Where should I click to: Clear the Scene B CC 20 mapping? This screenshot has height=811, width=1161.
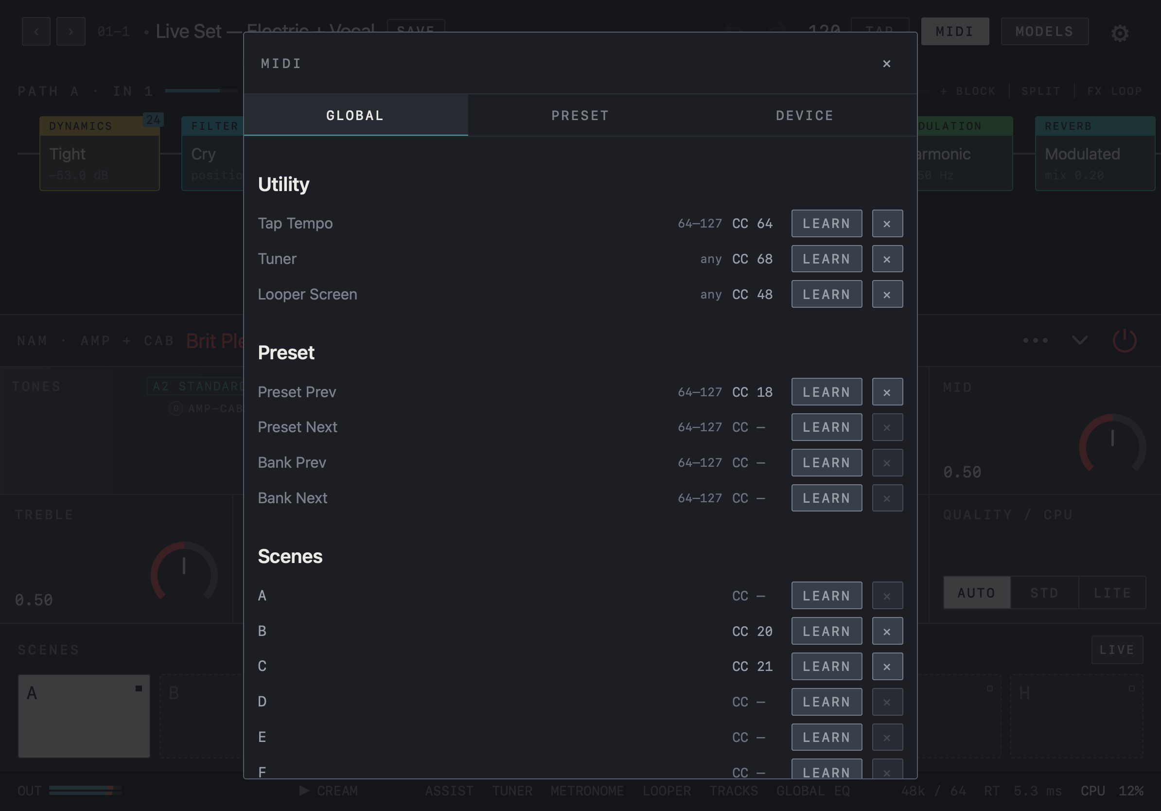point(887,631)
